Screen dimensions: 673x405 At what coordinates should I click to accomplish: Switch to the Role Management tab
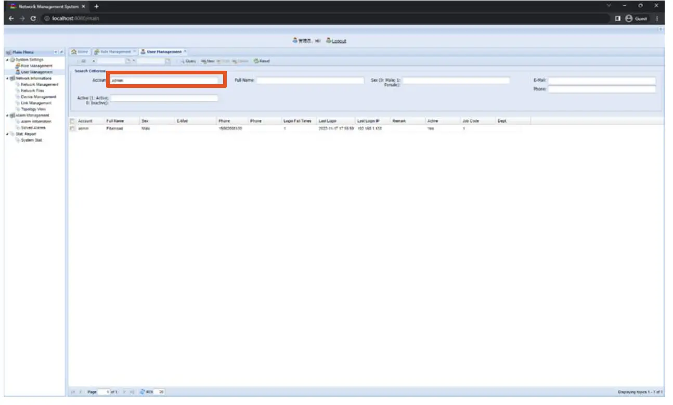(x=113, y=51)
